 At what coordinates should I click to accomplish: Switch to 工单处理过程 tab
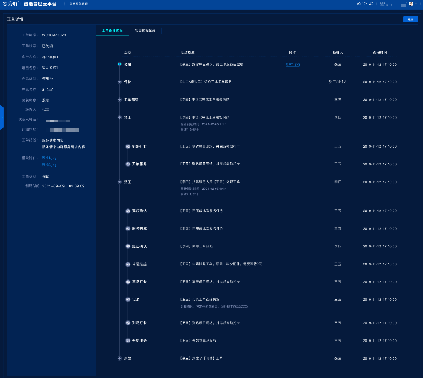pos(112,31)
